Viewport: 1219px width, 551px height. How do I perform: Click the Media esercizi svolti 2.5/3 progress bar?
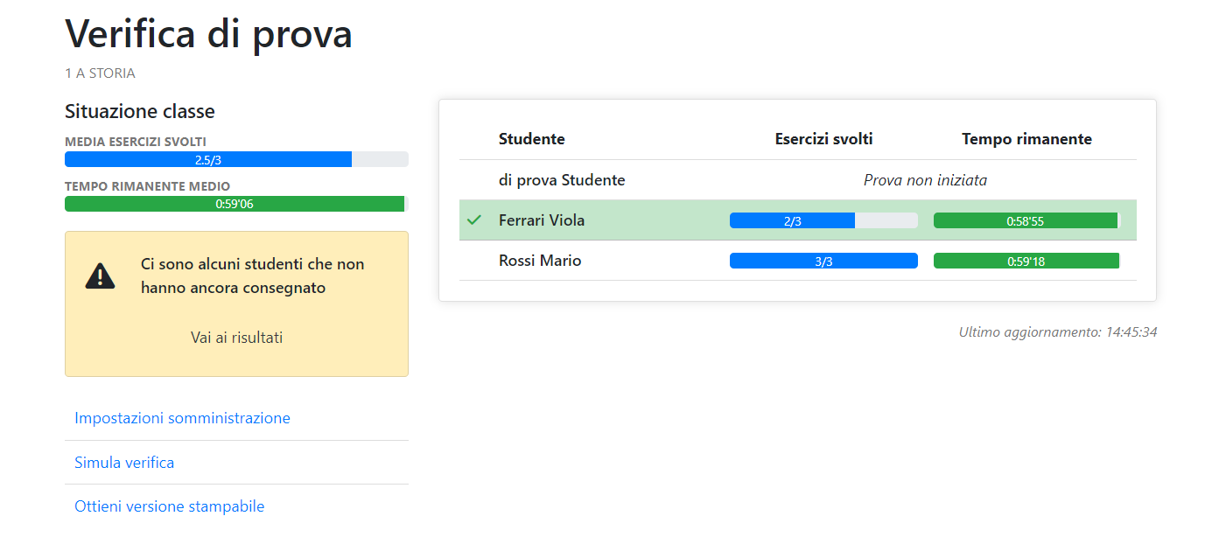pyautogui.click(x=236, y=159)
